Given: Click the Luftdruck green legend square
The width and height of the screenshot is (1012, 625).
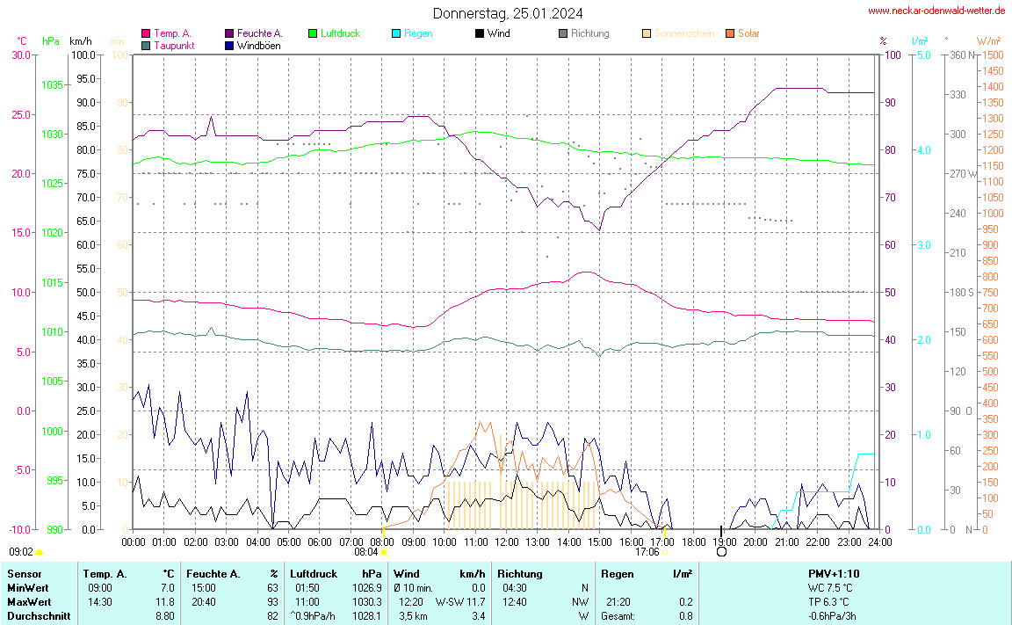Looking at the screenshot, I should point(313,33).
